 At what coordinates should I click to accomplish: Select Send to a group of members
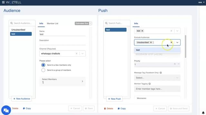(43, 70)
